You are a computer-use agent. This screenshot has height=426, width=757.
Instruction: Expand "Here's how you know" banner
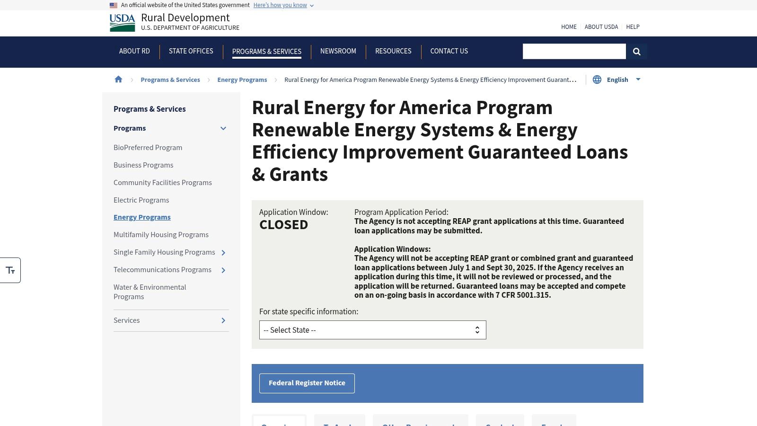tap(283, 5)
